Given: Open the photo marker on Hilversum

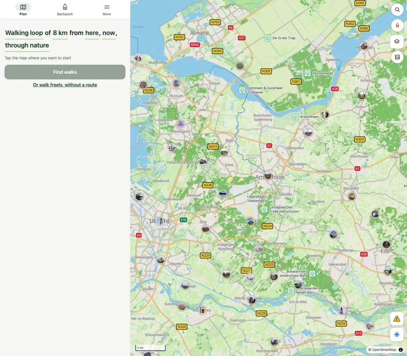Looking at the screenshot, I should (181, 124).
